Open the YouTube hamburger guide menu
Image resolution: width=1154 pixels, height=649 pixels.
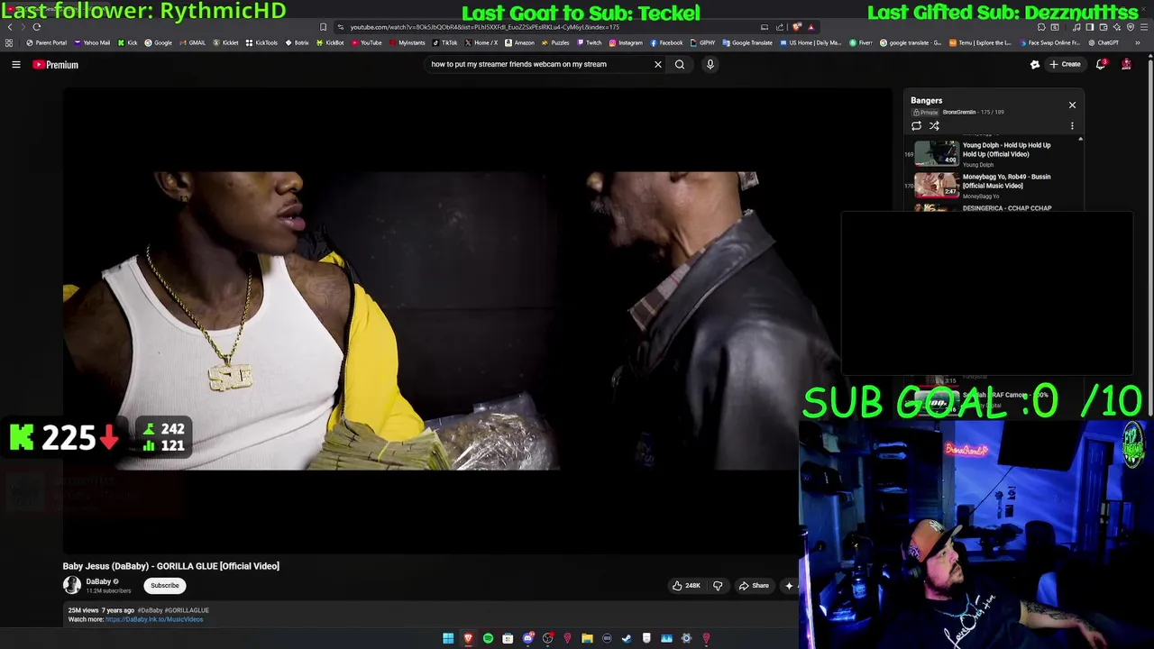click(16, 64)
